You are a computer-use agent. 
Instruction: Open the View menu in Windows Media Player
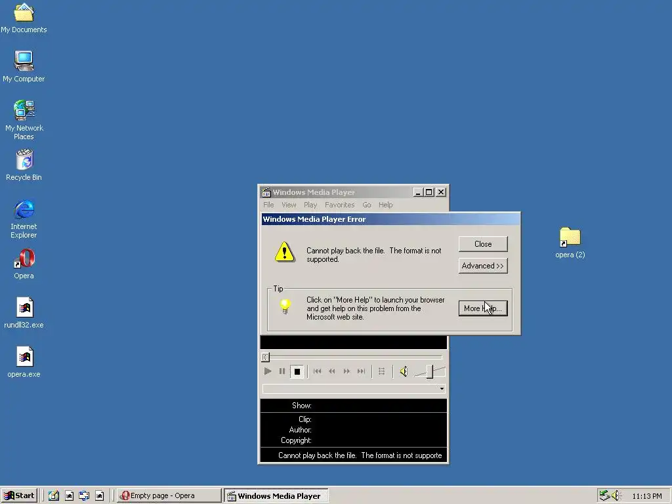(289, 205)
